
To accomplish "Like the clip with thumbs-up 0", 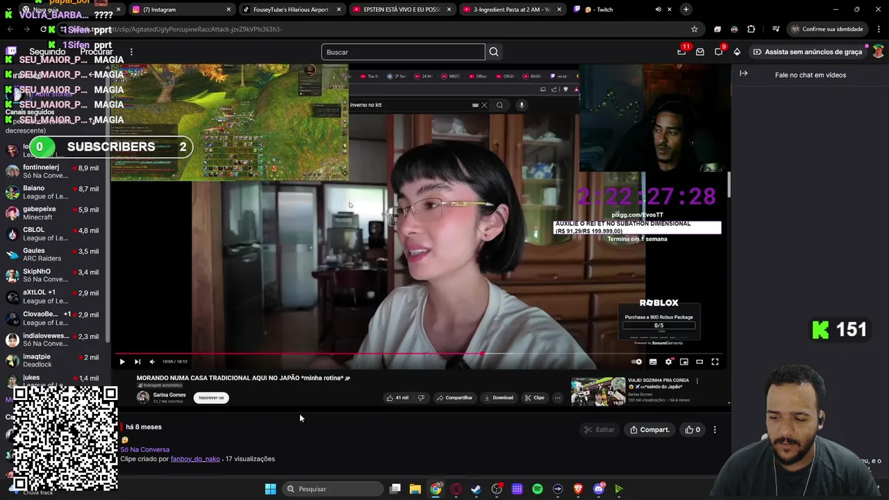I will (692, 430).
